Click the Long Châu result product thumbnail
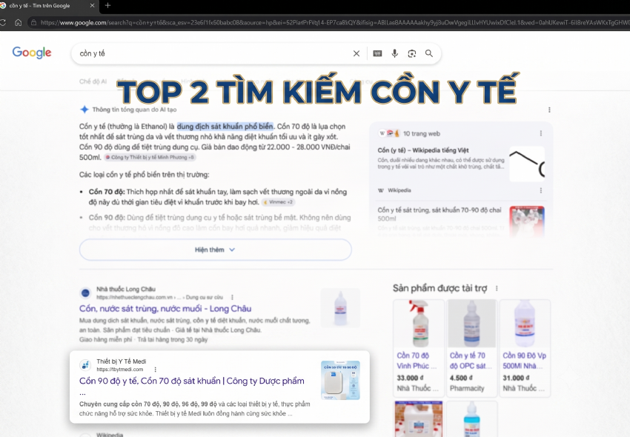This screenshot has width=630, height=437. 340,307
